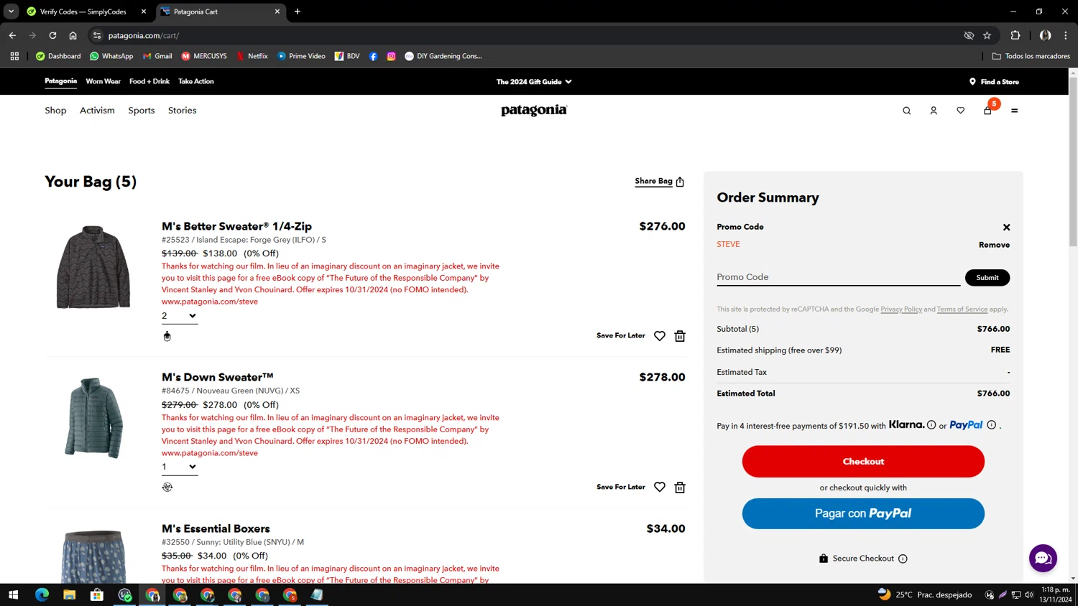Screen dimensions: 1078x606
Task: Open quantity dropdown for M's Down Sweater
Action: [179, 467]
